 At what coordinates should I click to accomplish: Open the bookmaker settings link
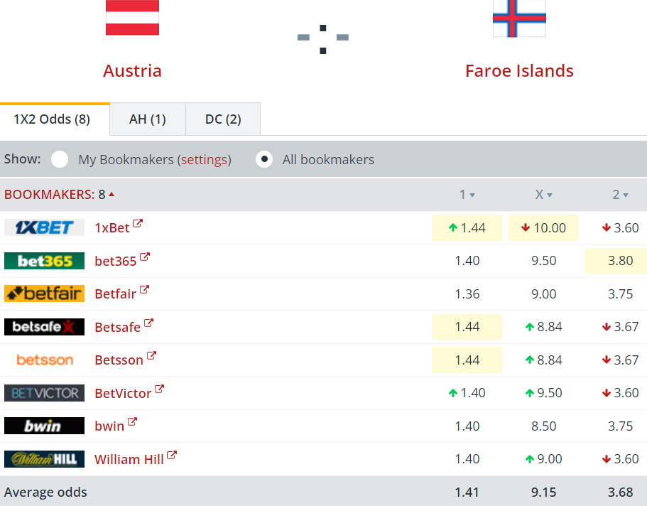pos(205,160)
